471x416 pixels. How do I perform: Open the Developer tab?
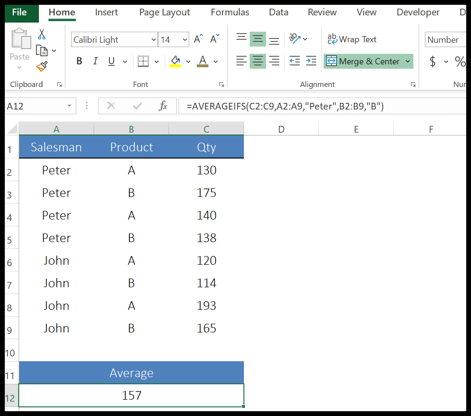tap(417, 12)
